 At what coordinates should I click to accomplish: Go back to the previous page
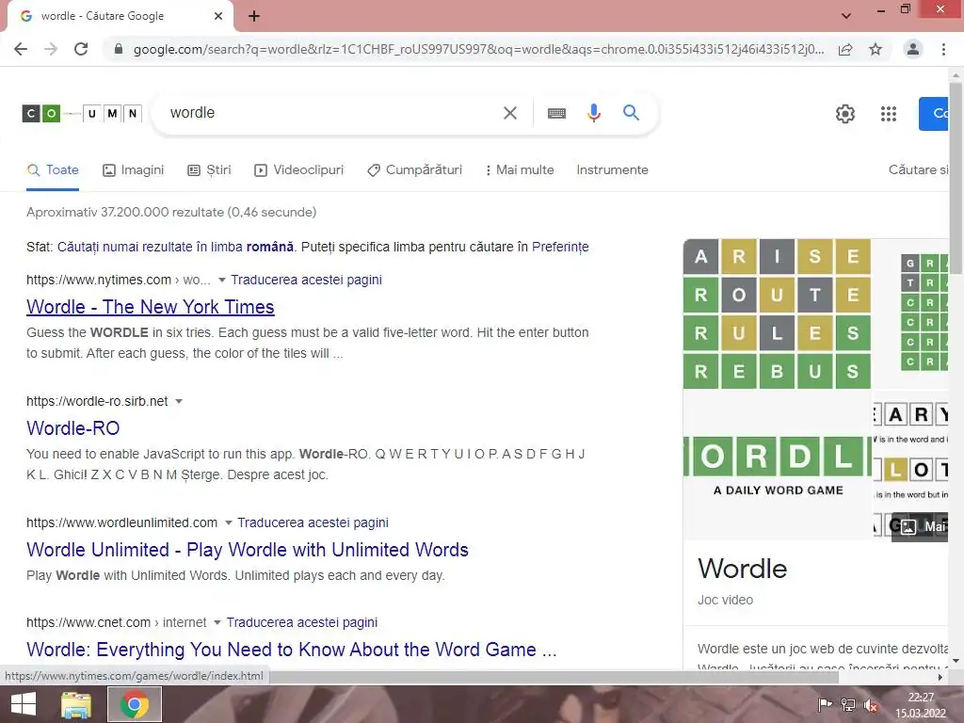click(x=21, y=49)
